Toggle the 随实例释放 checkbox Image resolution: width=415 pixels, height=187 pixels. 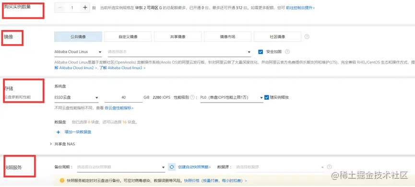pyautogui.click(x=267, y=97)
